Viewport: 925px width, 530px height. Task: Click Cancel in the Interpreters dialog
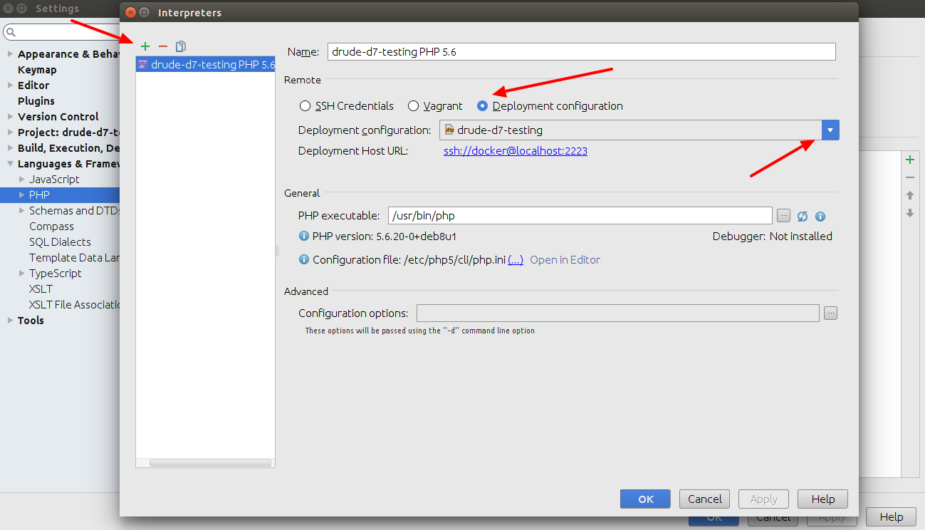(x=705, y=499)
